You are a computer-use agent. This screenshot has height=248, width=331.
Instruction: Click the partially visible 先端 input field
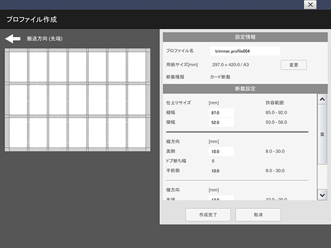click(x=222, y=198)
